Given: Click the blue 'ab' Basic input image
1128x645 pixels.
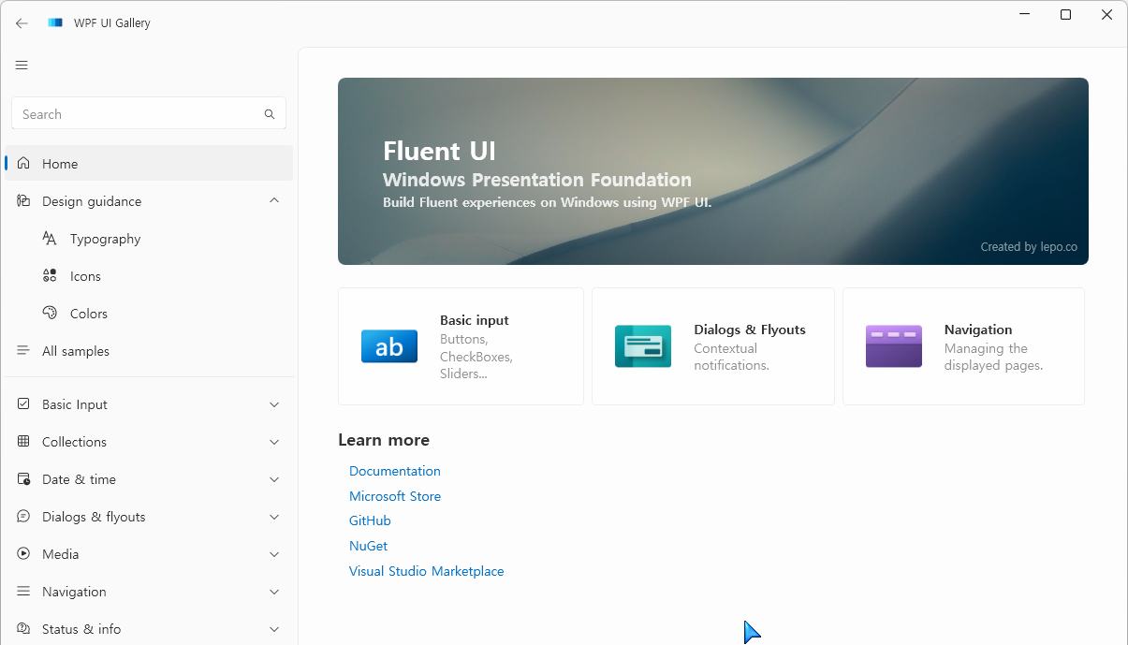Looking at the screenshot, I should click(389, 346).
